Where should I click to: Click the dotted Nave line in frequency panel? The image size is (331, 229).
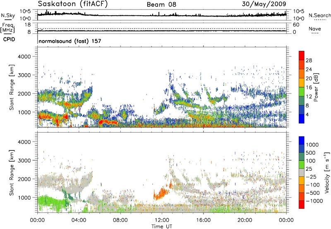[x=162, y=29]
